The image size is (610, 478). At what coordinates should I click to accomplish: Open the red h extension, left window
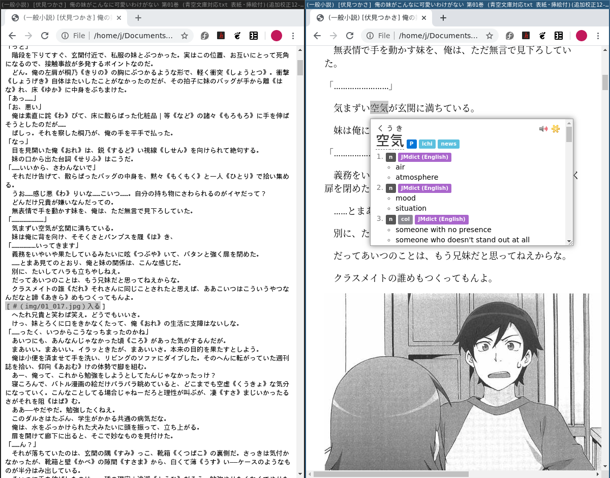point(221,36)
